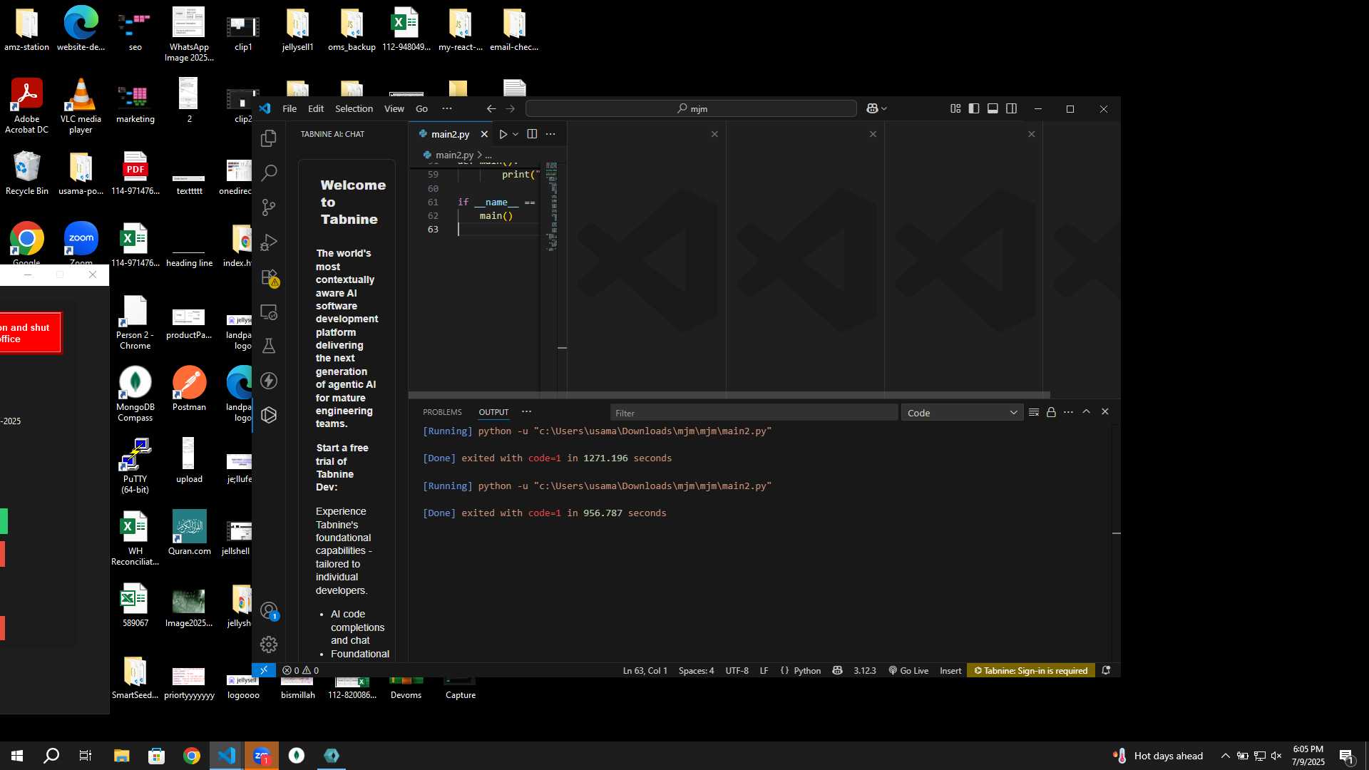Open errors and warnings count in status bar
This screenshot has width=1369, height=770.
point(300,670)
